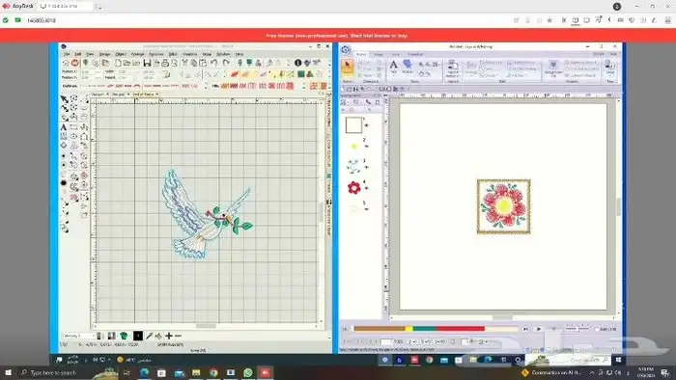This screenshot has height=380, width=676.
Task: Click the plus icon in color bar
Action: [169, 336]
